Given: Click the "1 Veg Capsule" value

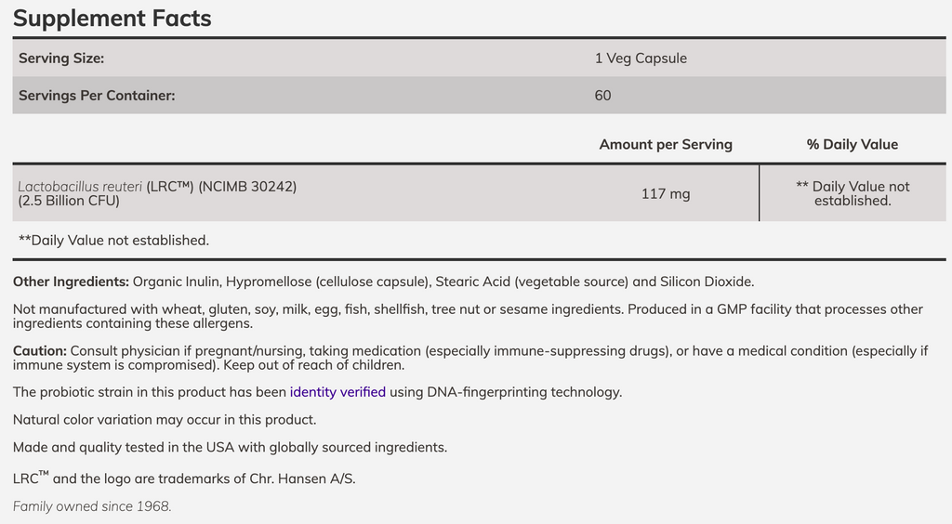Looking at the screenshot, I should click(x=641, y=59).
